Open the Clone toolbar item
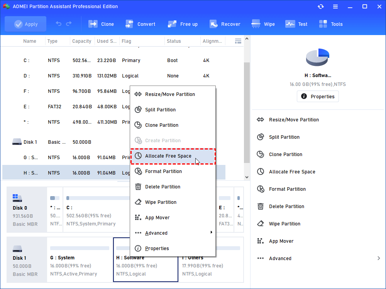Image resolution: width=386 pixels, height=289 pixels. coord(101,24)
